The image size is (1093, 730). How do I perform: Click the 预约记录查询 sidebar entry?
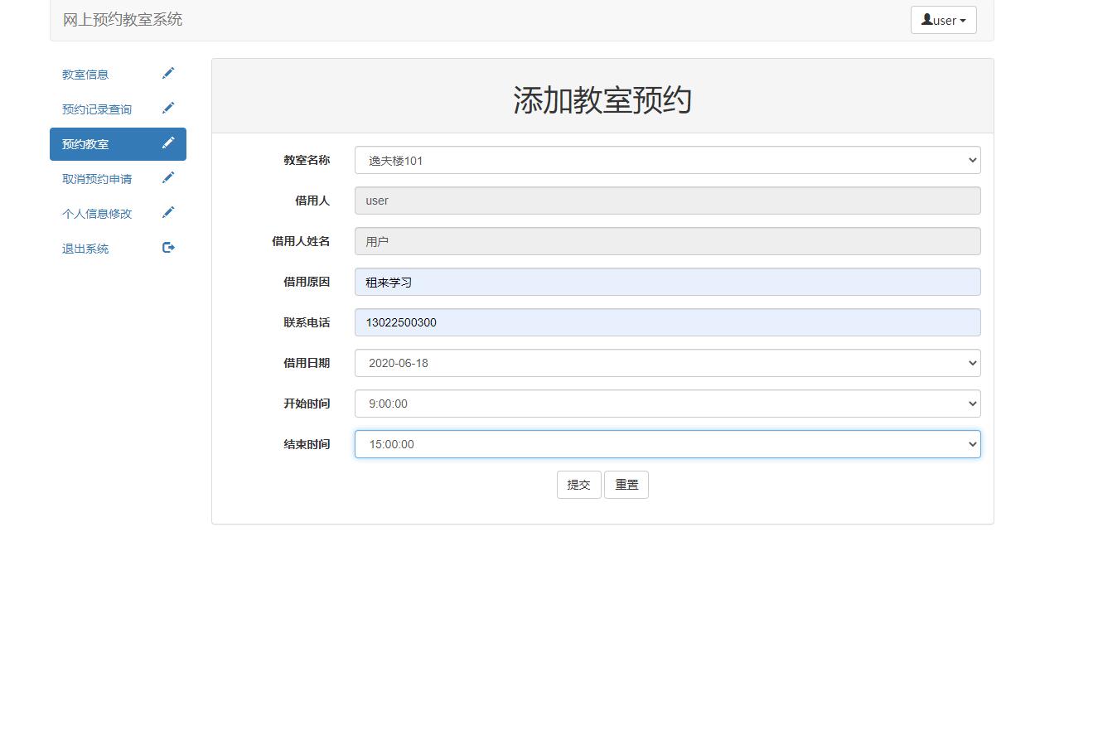[97, 108]
